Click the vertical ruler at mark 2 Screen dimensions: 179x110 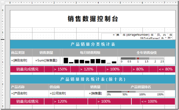click(3, 84)
